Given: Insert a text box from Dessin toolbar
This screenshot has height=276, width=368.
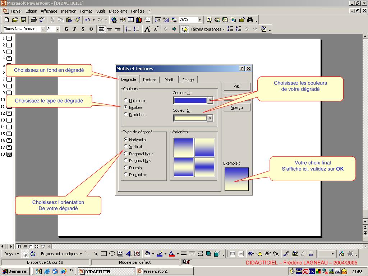Looking at the screenshot, I should (120, 254).
